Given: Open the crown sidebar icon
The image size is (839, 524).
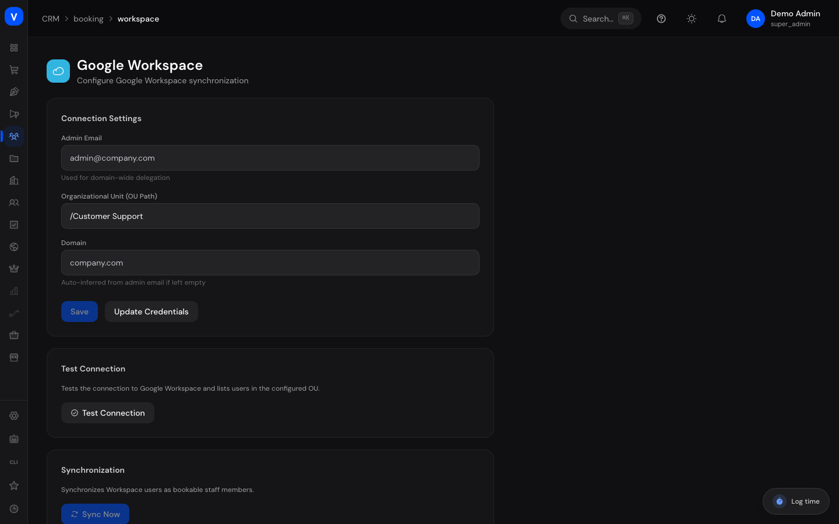Looking at the screenshot, I should point(14,269).
